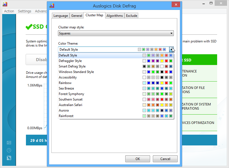This screenshot has width=229, height=168.
Task: Open the Exclude tab
Action: click(132, 16)
